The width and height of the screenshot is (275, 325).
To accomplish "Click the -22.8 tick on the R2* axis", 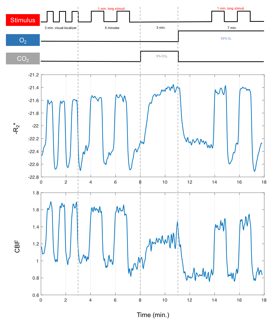I will click(33, 177).
